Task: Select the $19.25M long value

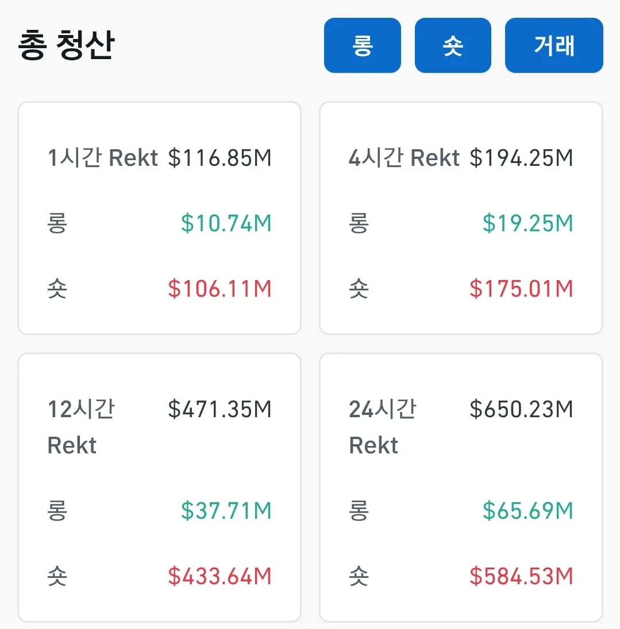Action: [x=527, y=223]
